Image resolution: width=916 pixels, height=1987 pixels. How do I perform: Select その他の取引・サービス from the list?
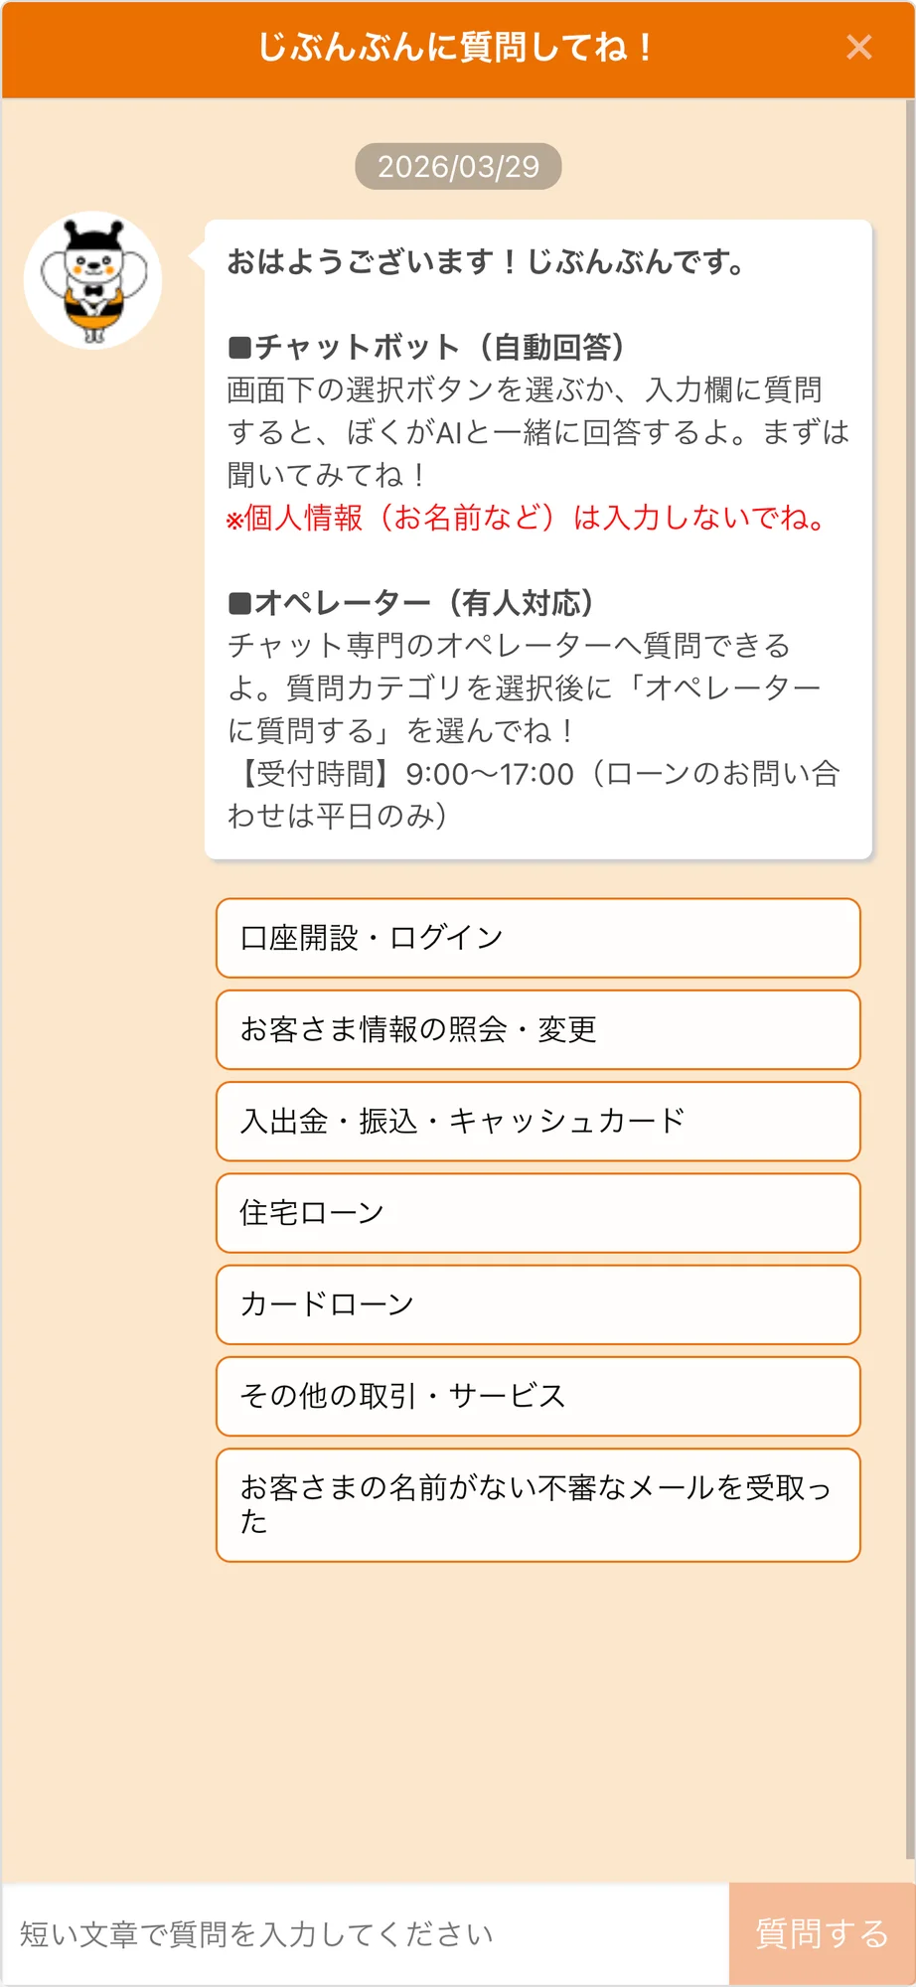(537, 1397)
